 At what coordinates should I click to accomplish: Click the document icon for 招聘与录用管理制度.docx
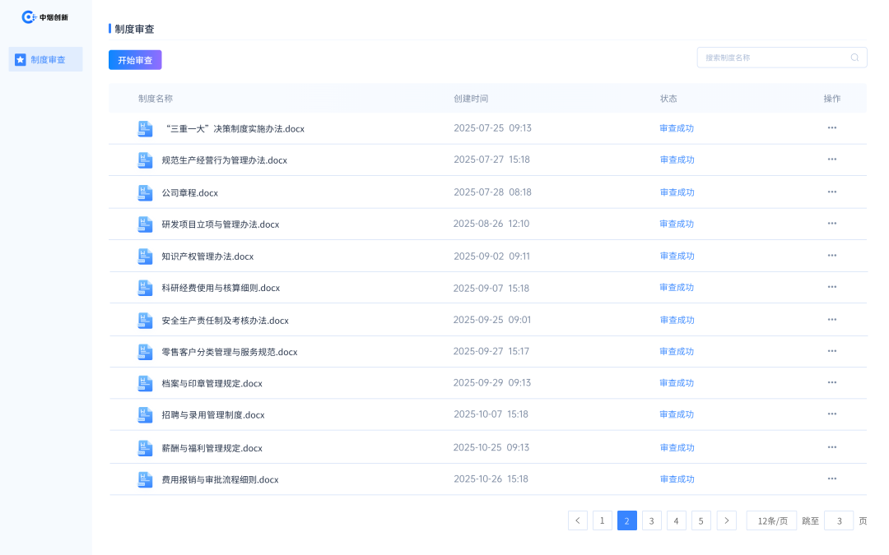145,414
